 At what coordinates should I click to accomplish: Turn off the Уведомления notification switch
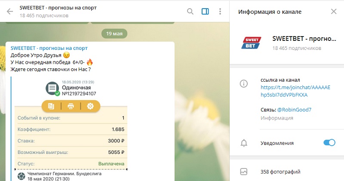click(x=329, y=143)
